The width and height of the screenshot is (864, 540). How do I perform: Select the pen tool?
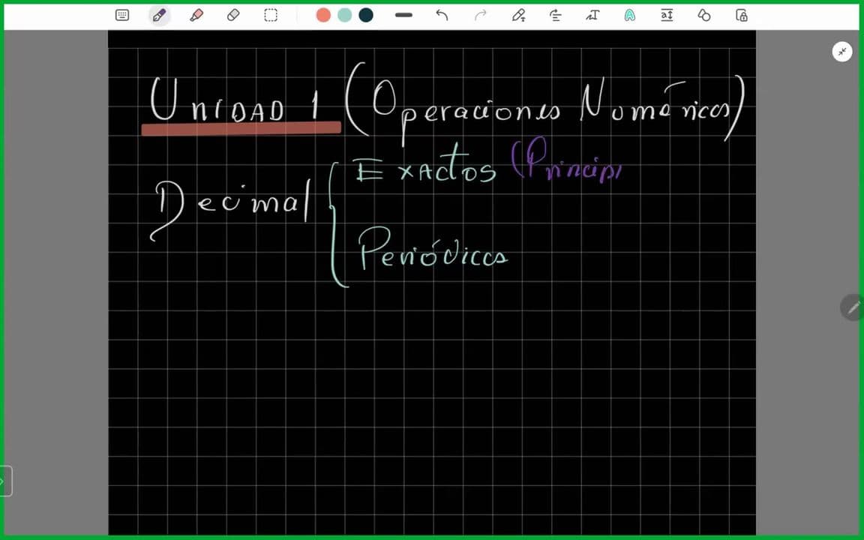159,15
